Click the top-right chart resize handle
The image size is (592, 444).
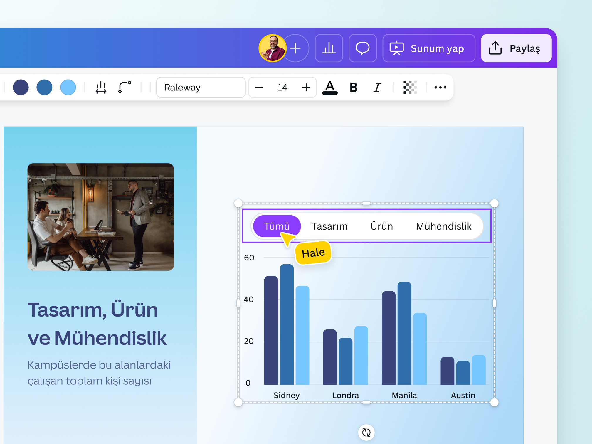click(x=495, y=203)
